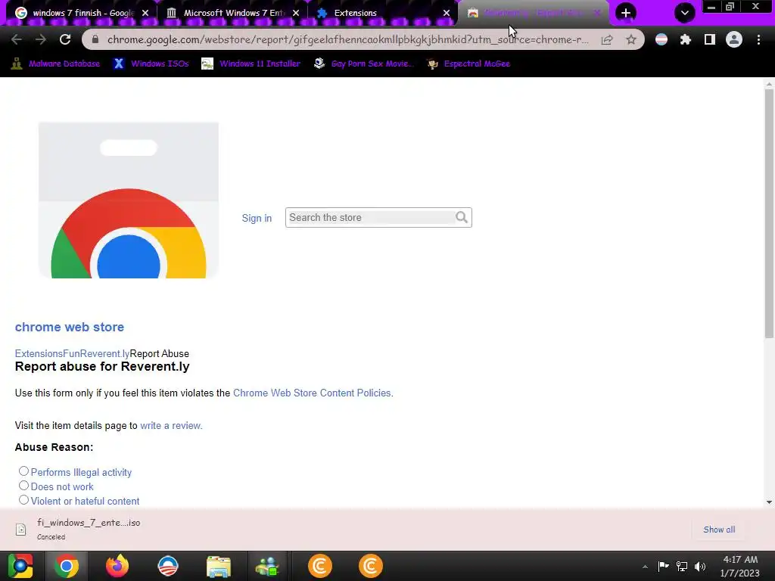Expand the tab search dropdown arrow

pos(684,13)
